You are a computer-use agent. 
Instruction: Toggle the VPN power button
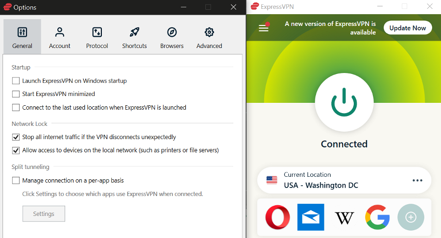click(x=344, y=102)
